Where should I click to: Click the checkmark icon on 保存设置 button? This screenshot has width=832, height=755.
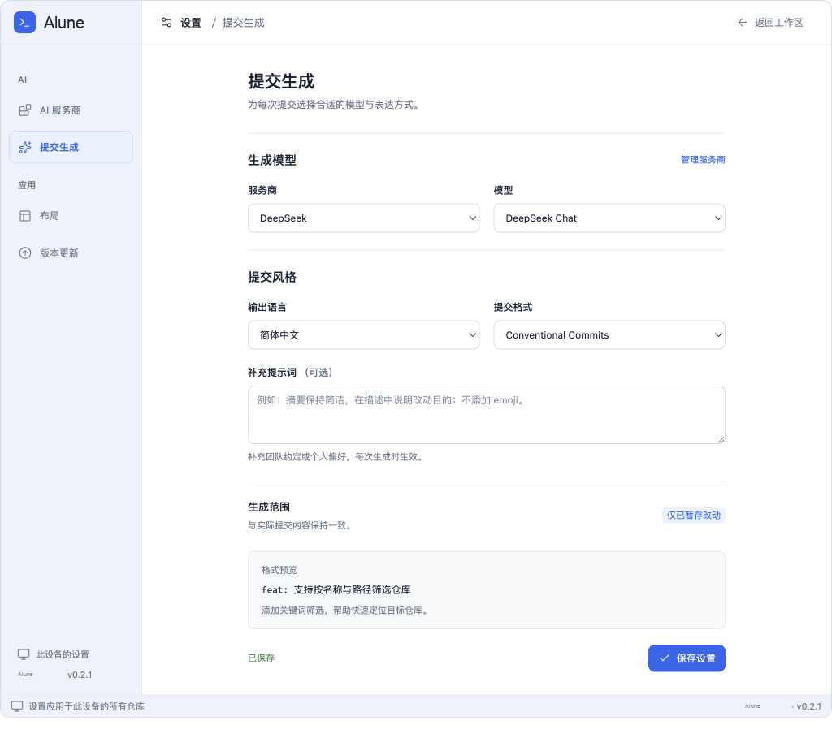(665, 658)
